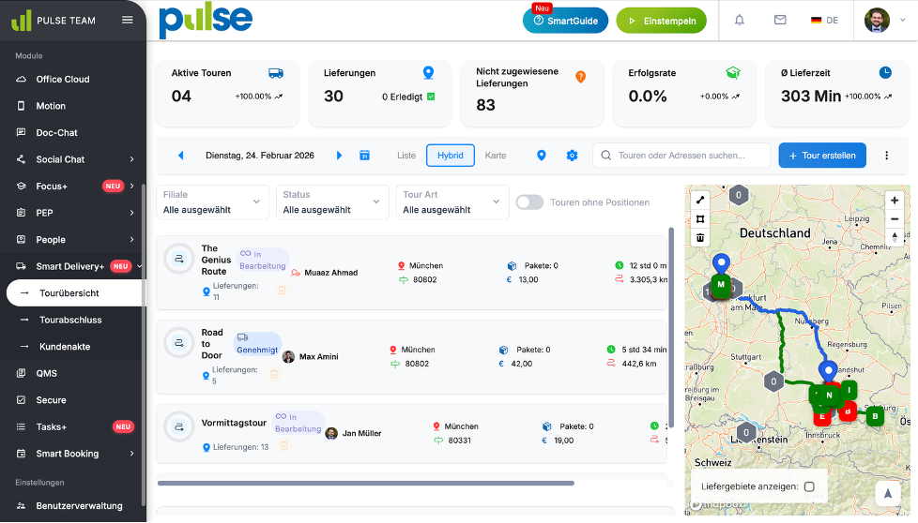Open the calendar date picker icon
Screen dimensions: 918x523
coord(364,156)
